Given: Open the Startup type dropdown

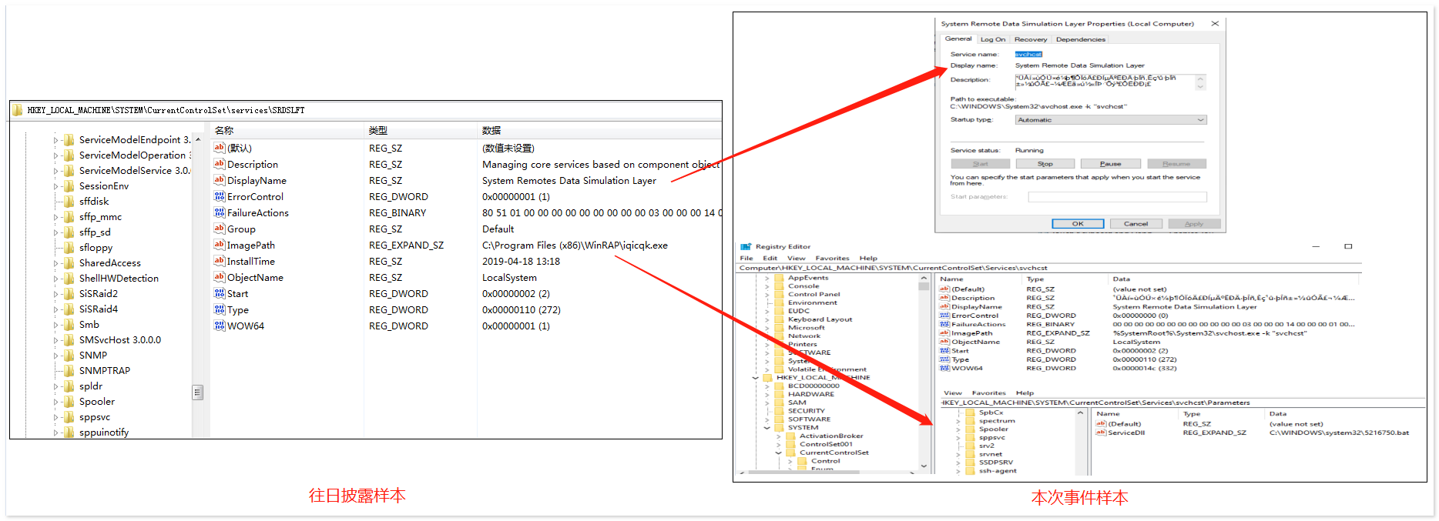Looking at the screenshot, I should 1111,120.
